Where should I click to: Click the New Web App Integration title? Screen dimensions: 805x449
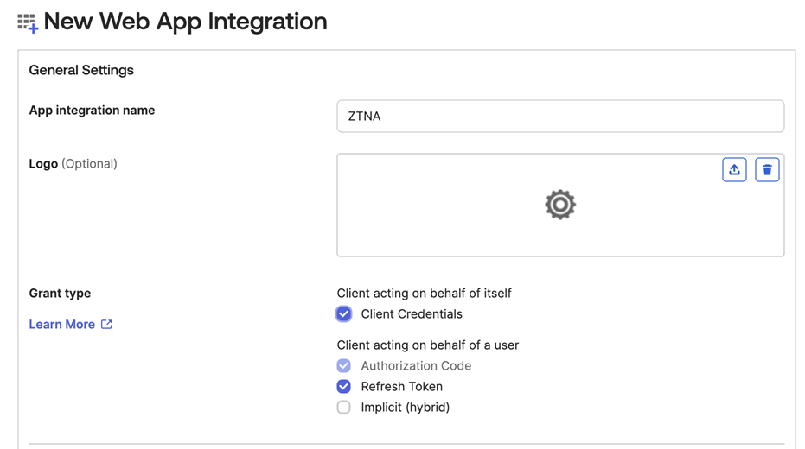click(185, 22)
